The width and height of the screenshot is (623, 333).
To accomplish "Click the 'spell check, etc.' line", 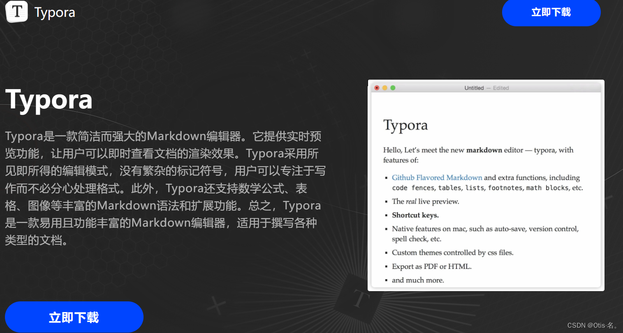I will (x=417, y=239).
